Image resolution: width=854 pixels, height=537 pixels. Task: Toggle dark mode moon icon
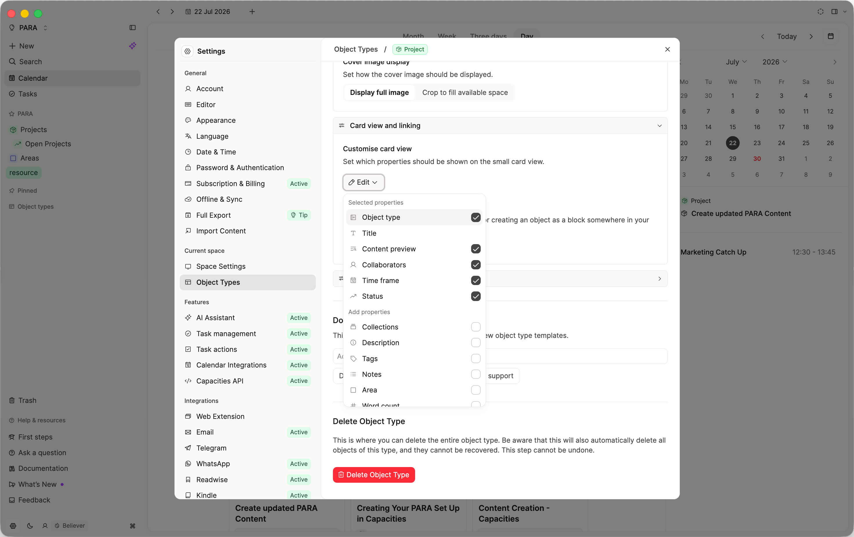tap(30, 526)
